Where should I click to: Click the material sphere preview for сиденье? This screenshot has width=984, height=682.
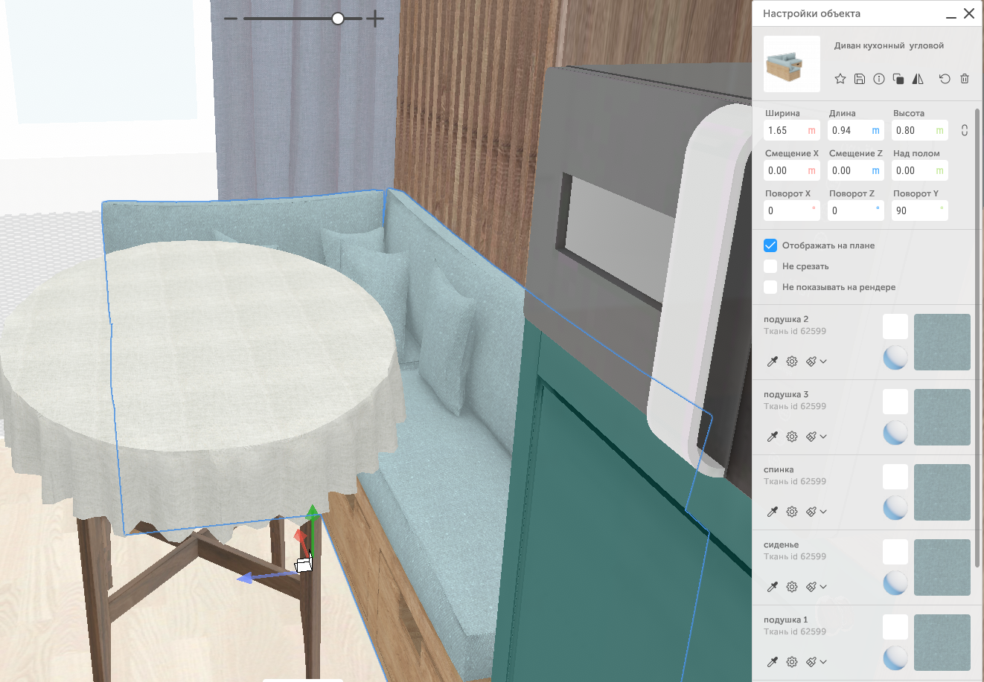(895, 583)
